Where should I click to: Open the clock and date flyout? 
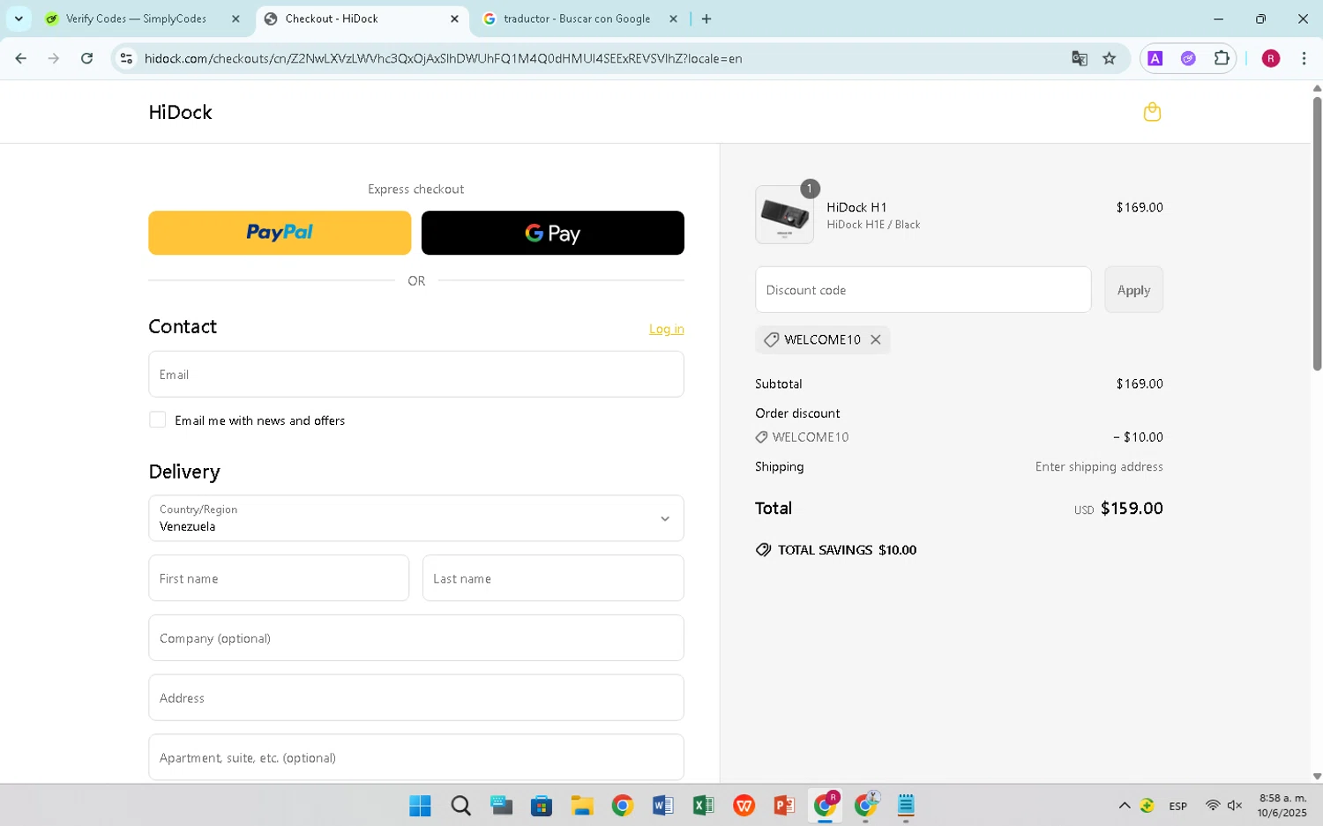coord(1282,805)
